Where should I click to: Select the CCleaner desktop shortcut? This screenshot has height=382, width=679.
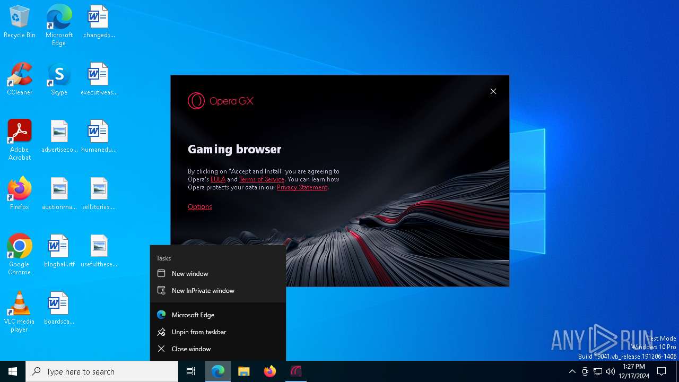click(x=20, y=80)
